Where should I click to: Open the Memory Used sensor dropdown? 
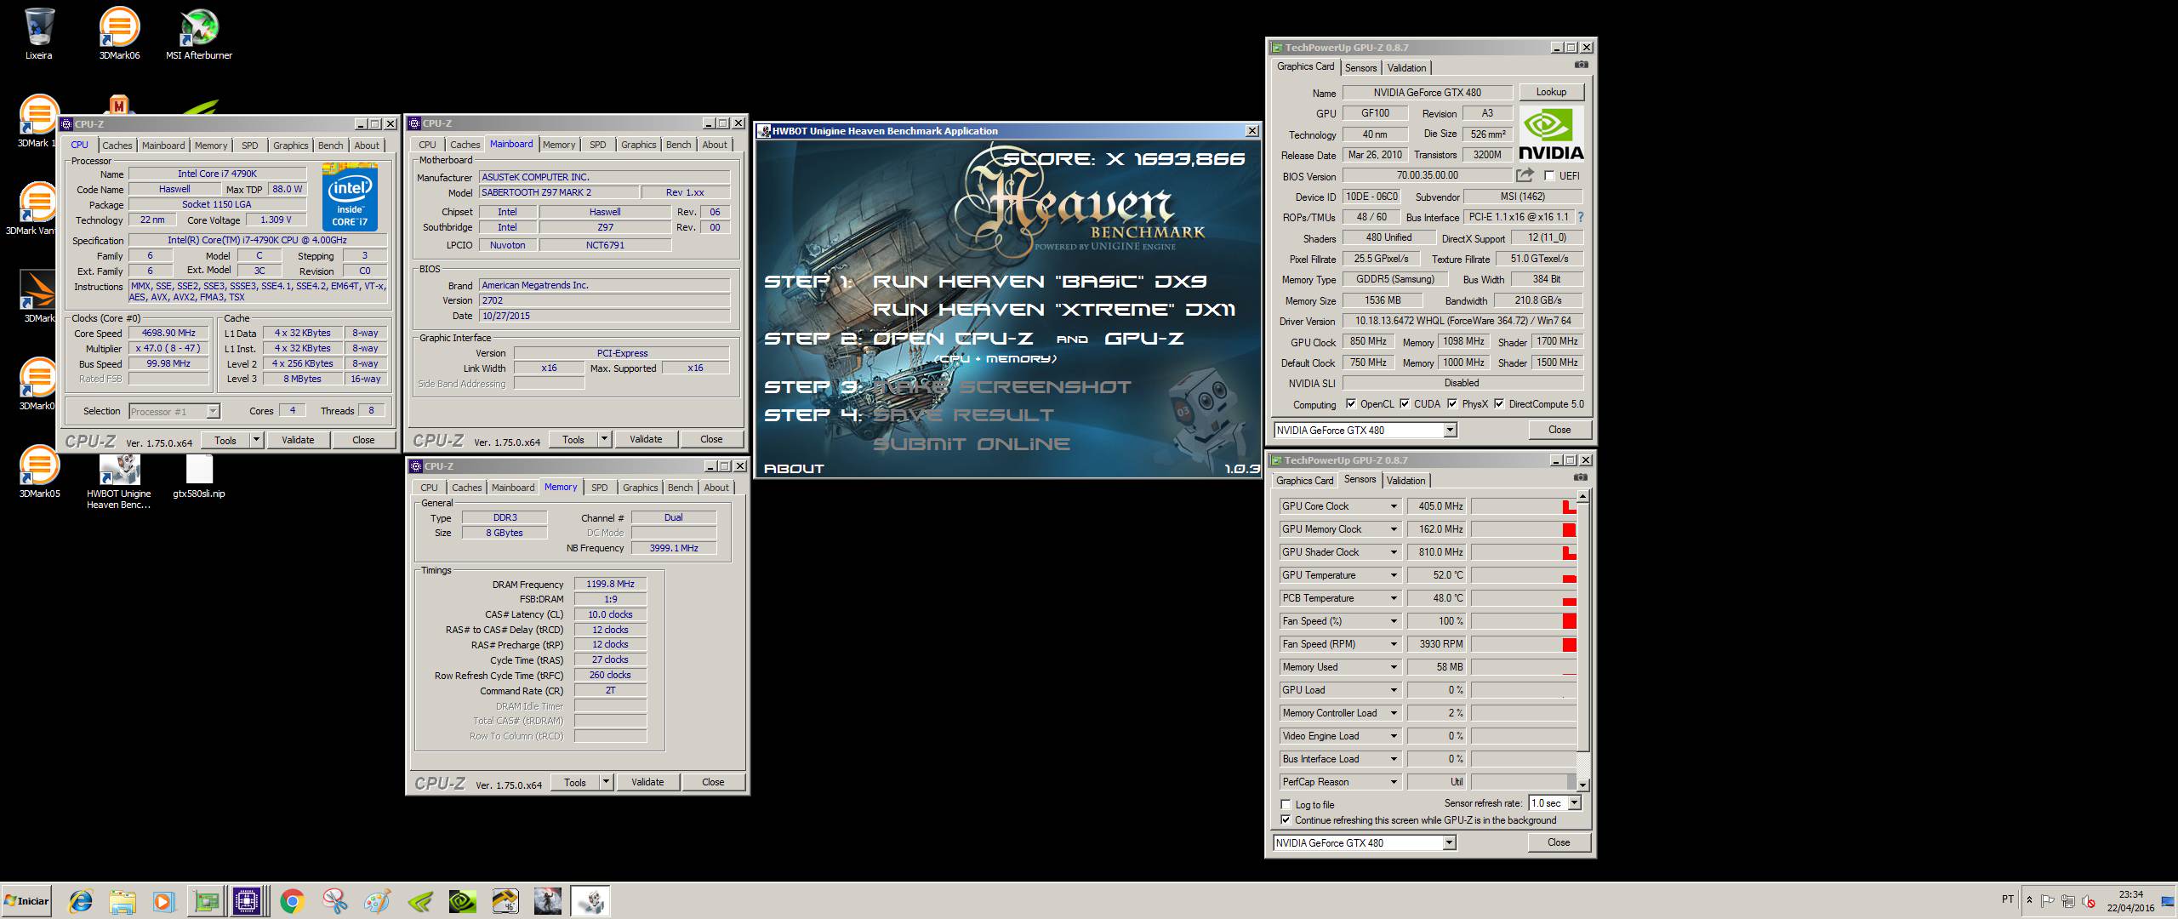1394,667
